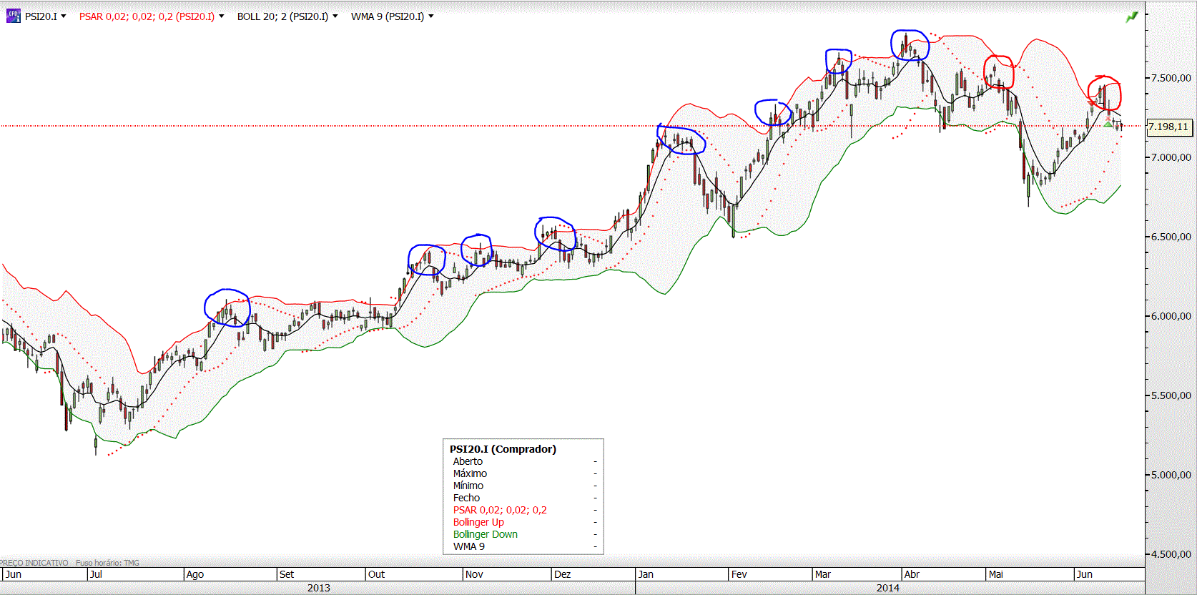The height and width of the screenshot is (595, 1197).
Task: Click the BOLL 20; 2 (PSI20.I) label
Action: click(x=282, y=16)
